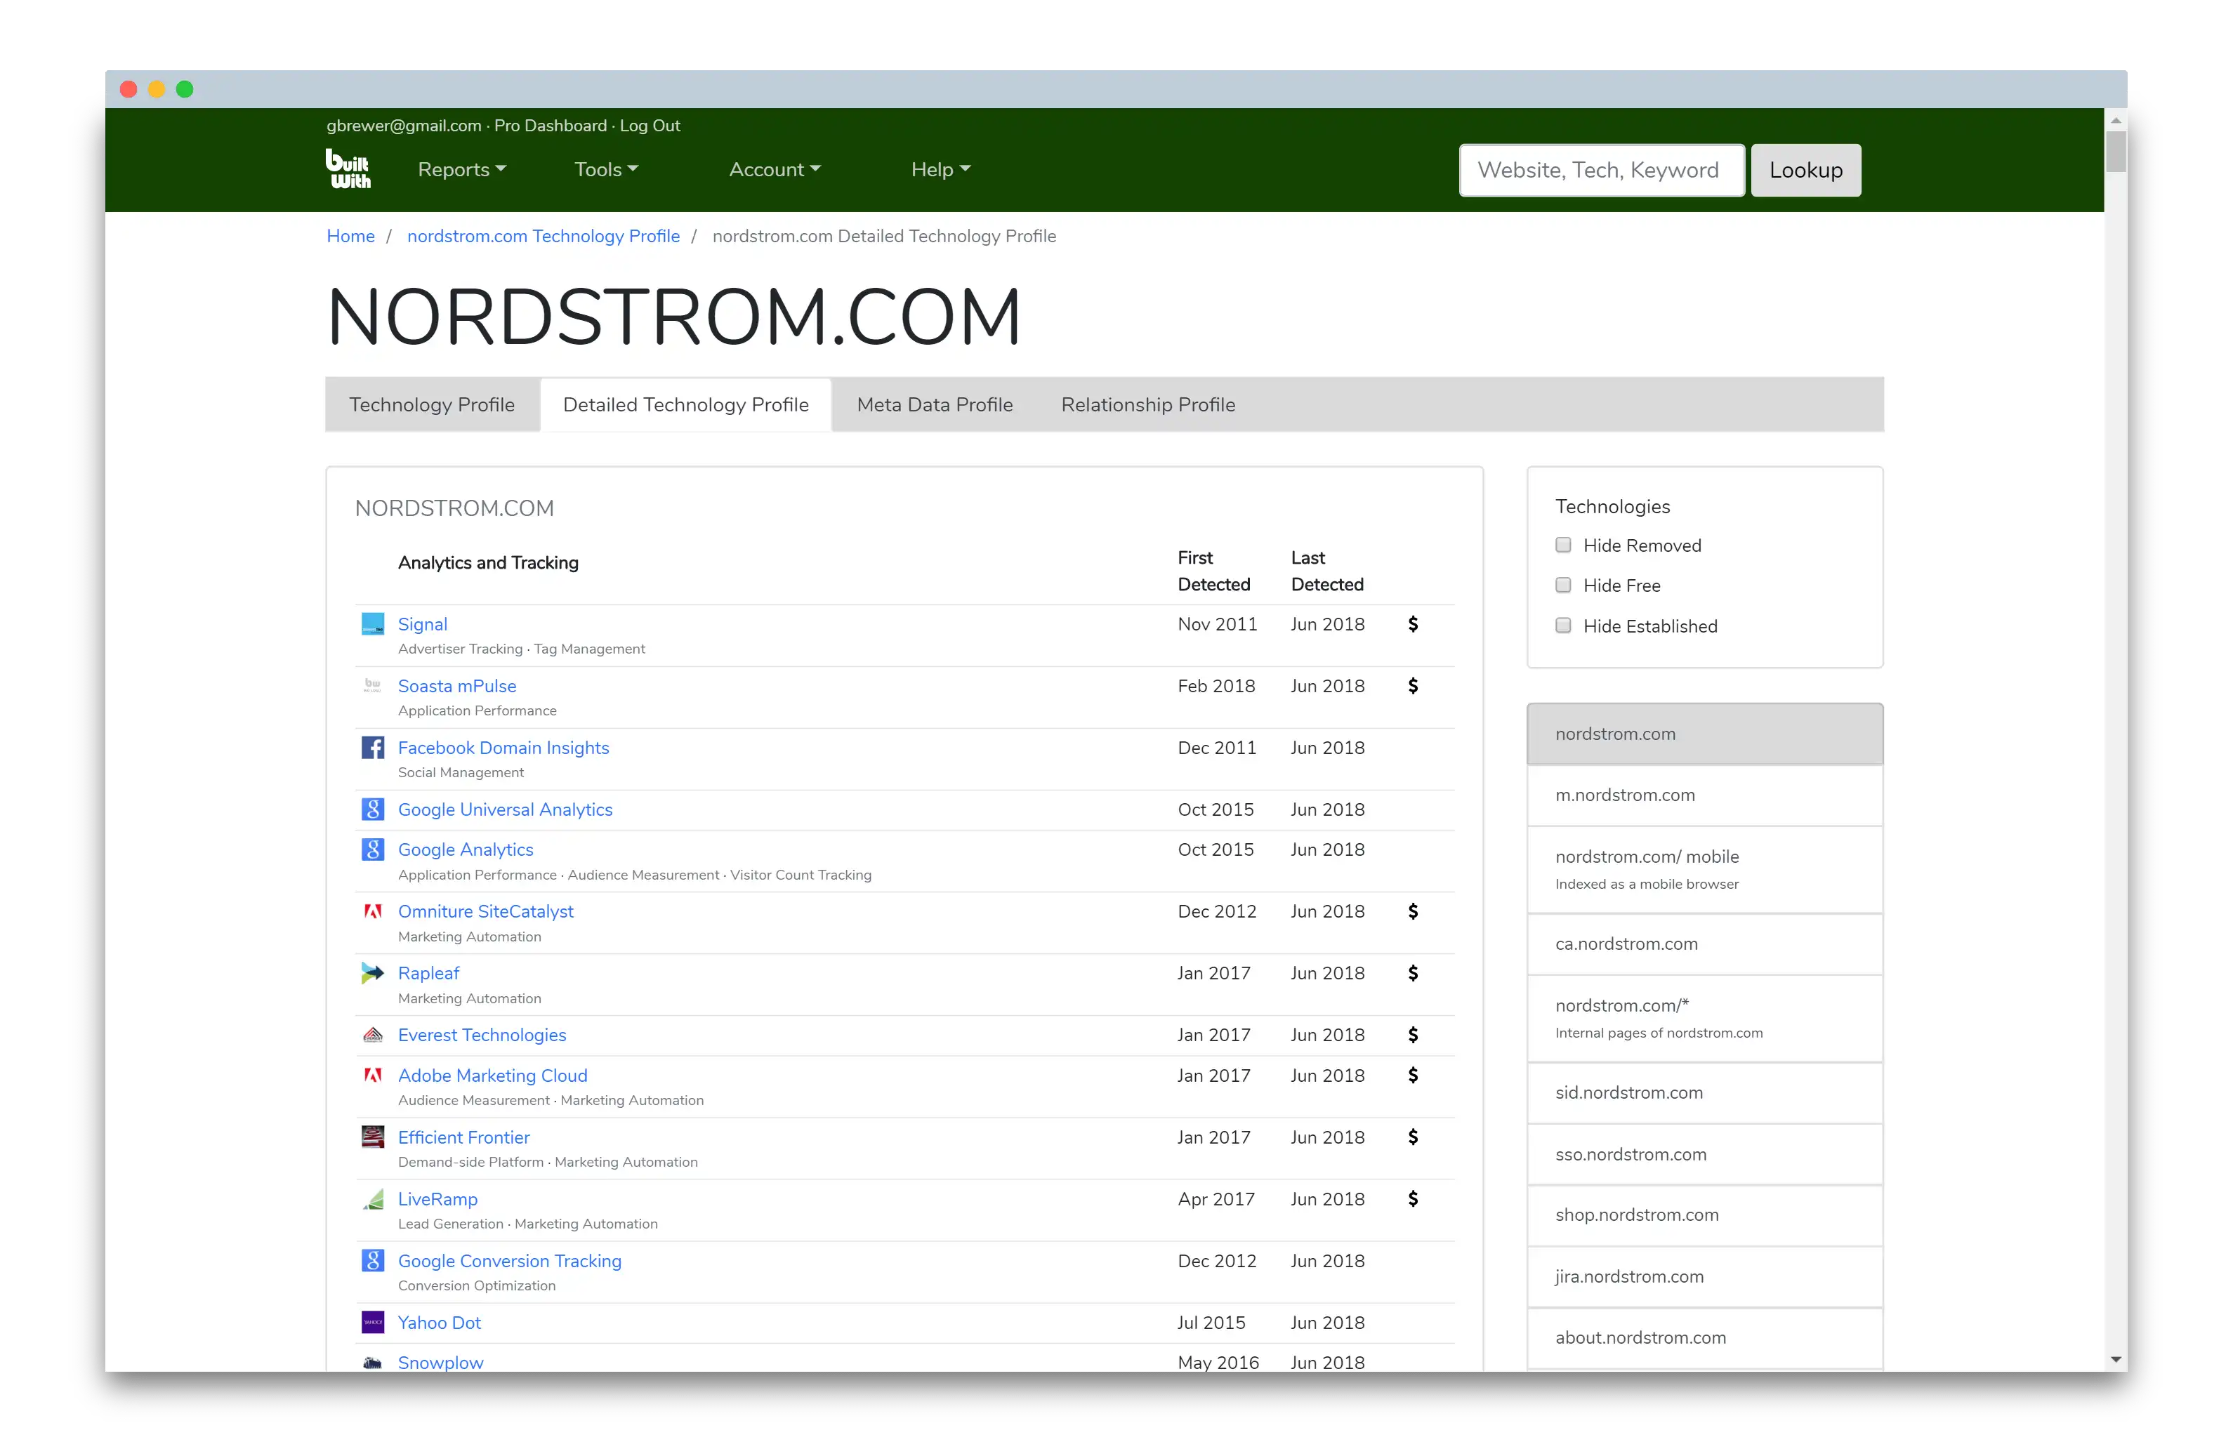
Task: Click the Adobe Marketing Cloud icon
Action: point(373,1075)
